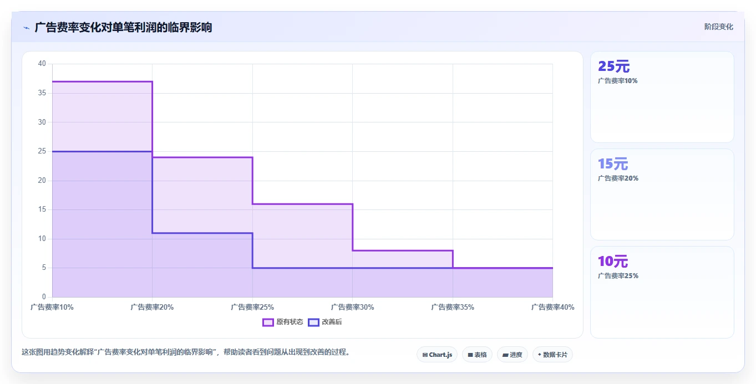Click 广告费率25% caption in the 10元 card
This screenshot has height=384, width=756.
[618, 276]
